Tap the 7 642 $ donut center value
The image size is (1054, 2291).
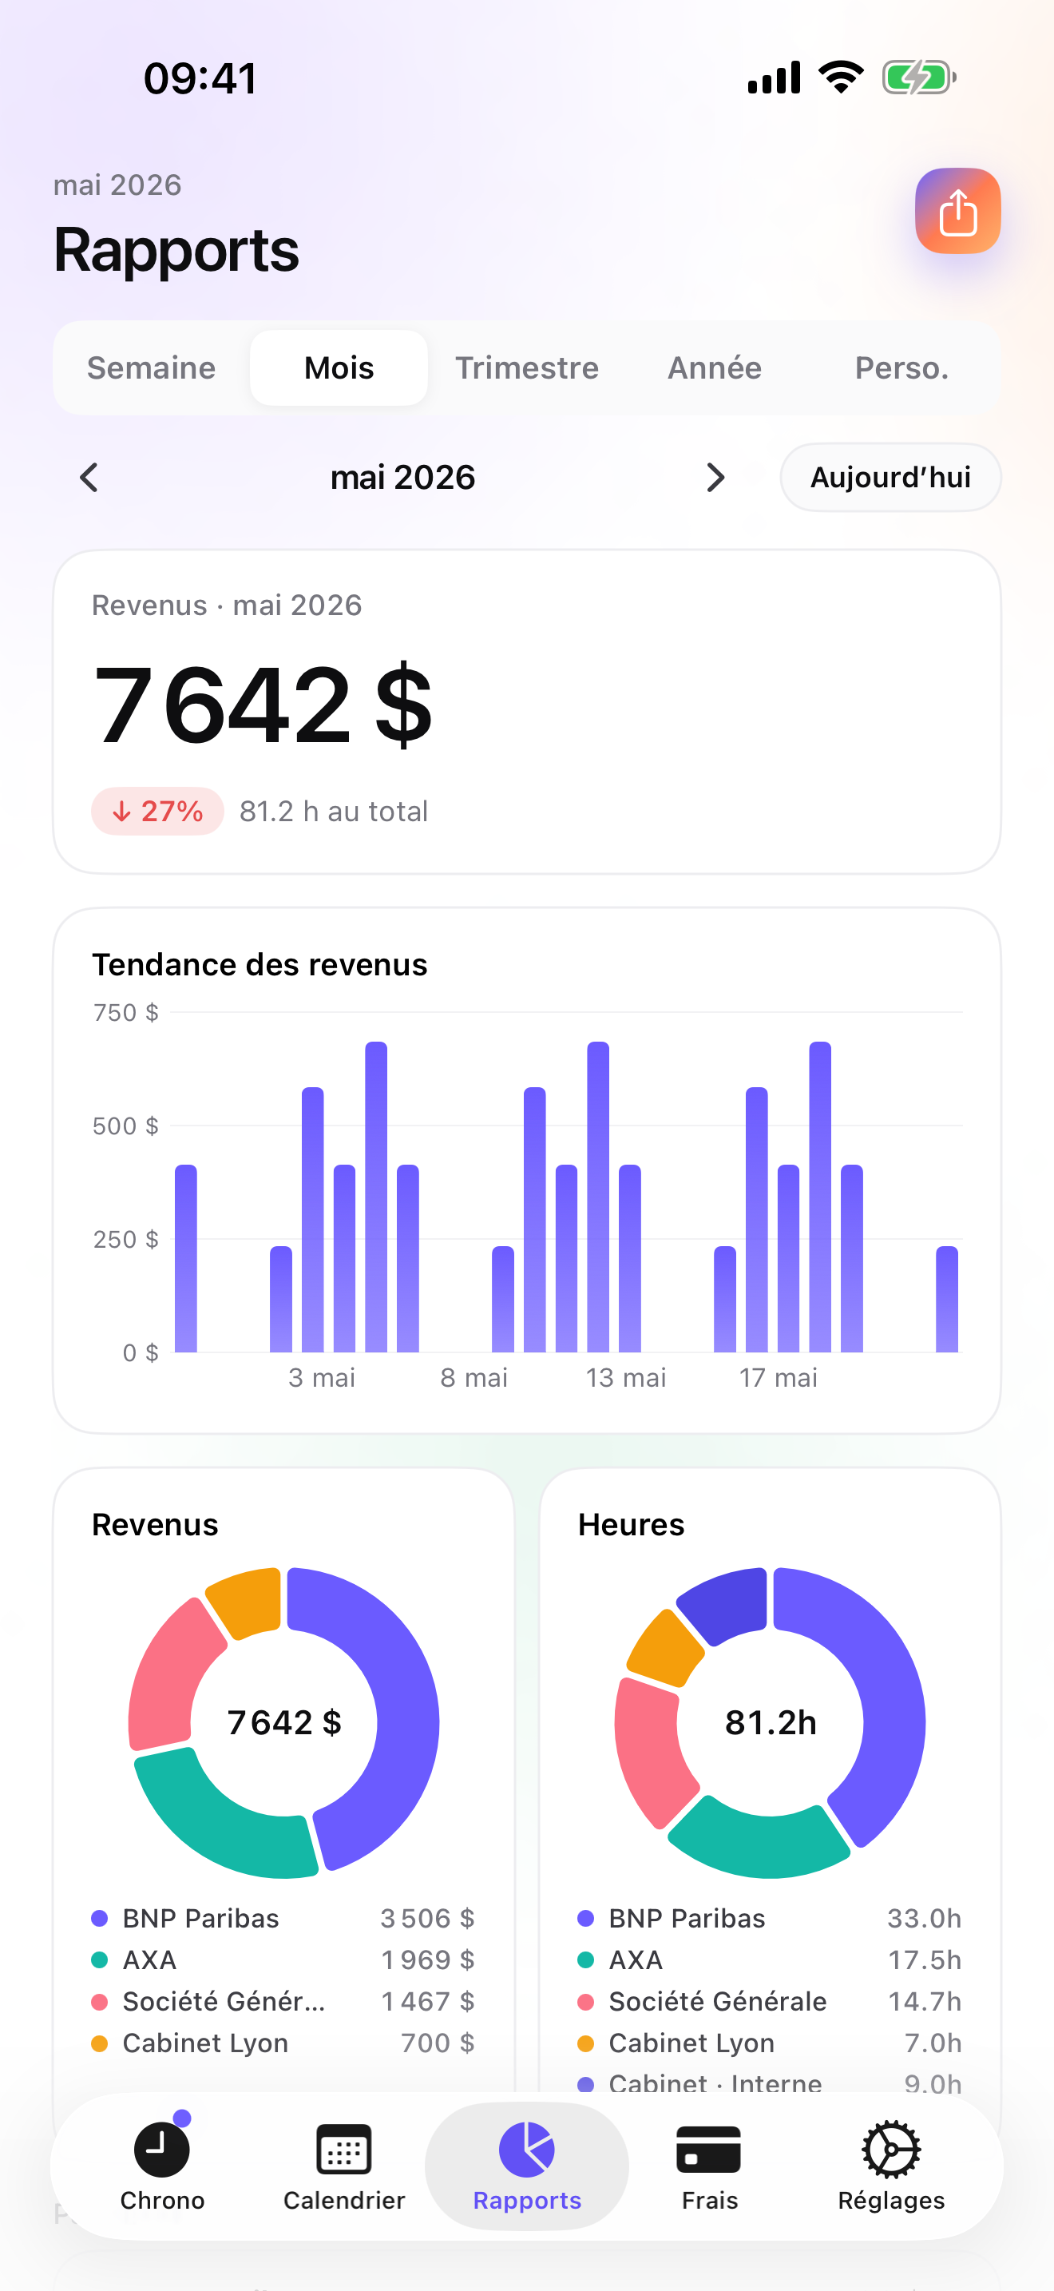tap(284, 1723)
